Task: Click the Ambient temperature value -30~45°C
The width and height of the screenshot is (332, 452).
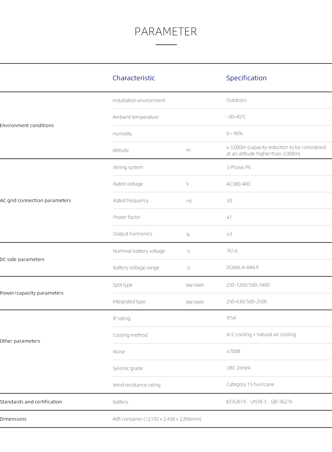Action: coord(236,117)
